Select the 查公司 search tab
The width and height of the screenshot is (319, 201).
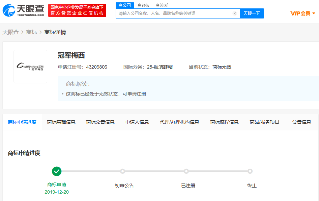coord(125,5)
